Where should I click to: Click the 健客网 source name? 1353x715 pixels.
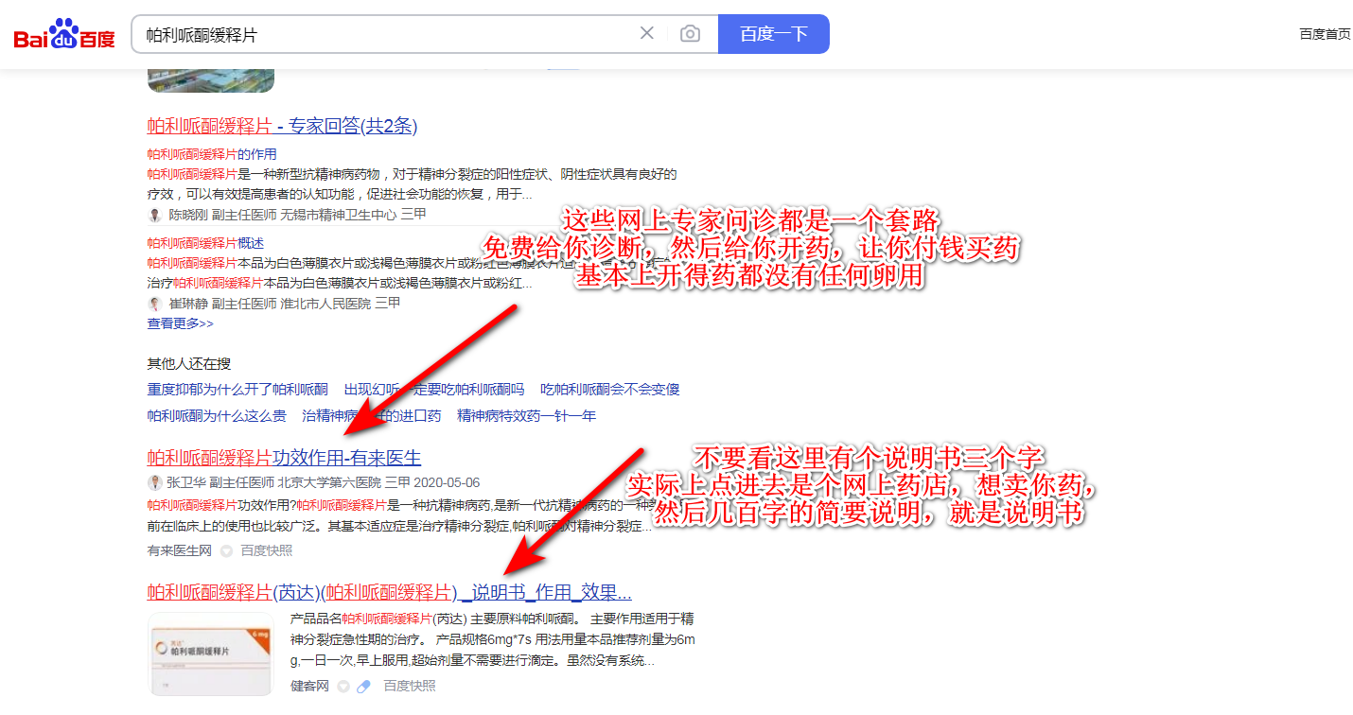click(x=309, y=686)
